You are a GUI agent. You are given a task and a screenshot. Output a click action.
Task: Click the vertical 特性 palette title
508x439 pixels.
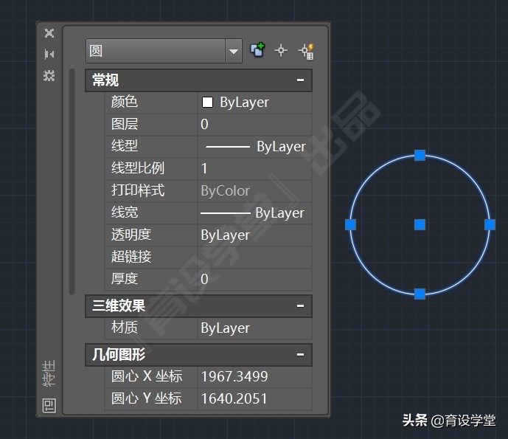tap(49, 373)
